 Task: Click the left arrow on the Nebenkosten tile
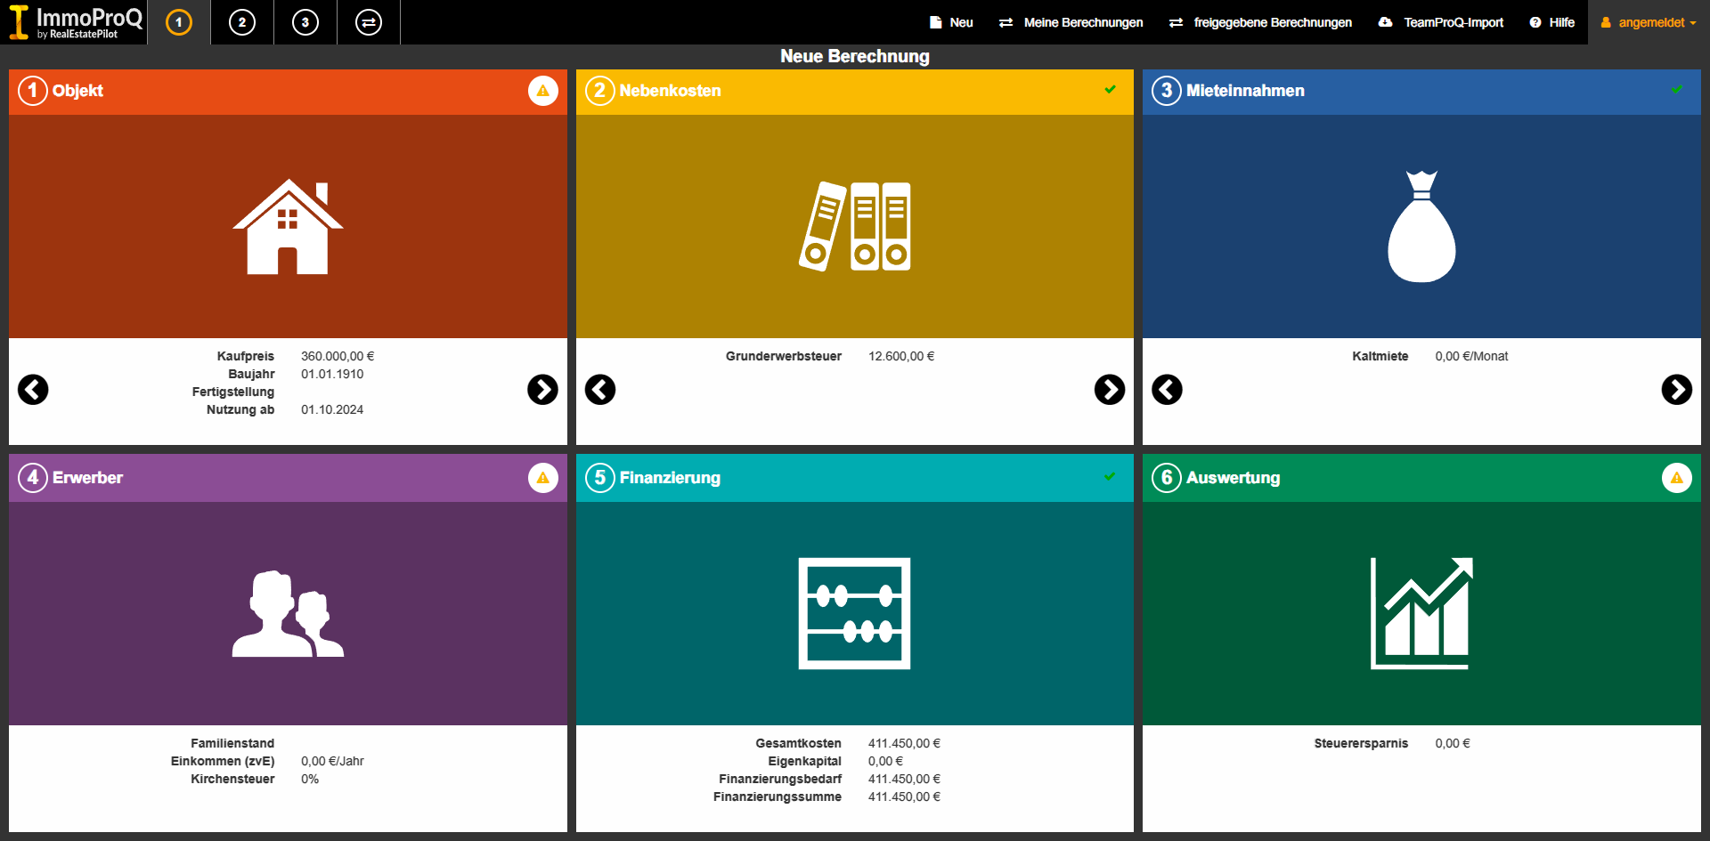600,390
